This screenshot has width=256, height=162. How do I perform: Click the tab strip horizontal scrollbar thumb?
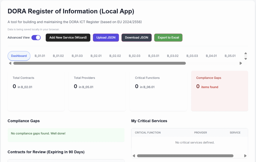(x=99, y=63)
